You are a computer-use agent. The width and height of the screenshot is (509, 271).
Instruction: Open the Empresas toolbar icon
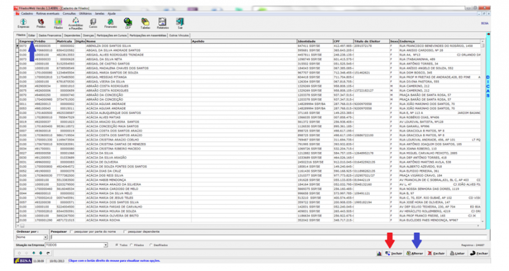point(23,24)
